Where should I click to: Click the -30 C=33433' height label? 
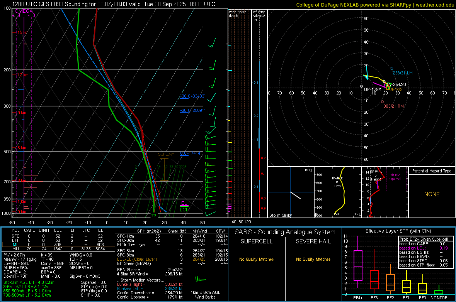point(192,96)
